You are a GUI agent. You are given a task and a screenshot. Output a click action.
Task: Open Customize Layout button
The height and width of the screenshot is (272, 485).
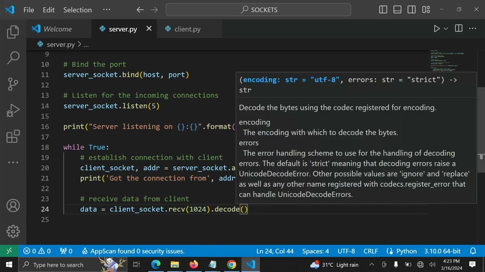426,10
